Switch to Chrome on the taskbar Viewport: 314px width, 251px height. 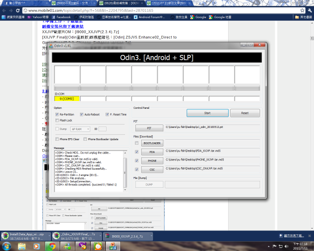pos(52,246)
